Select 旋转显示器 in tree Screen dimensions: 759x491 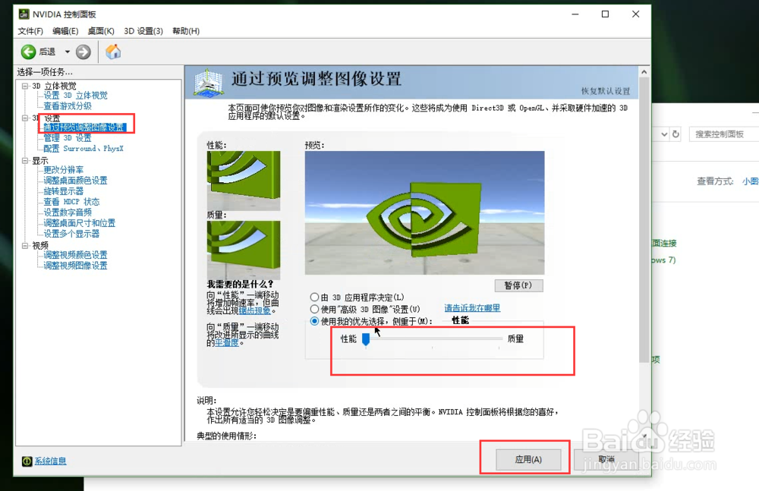click(x=64, y=191)
